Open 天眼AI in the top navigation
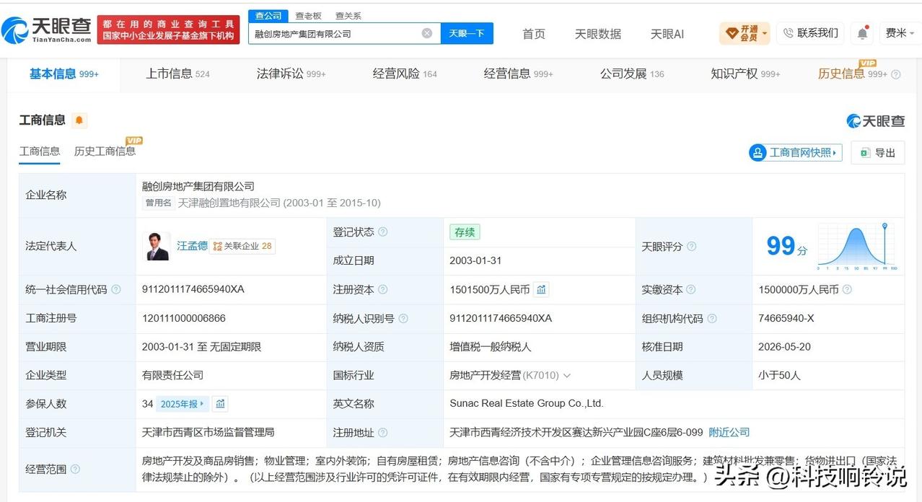922x502 pixels. point(667,34)
